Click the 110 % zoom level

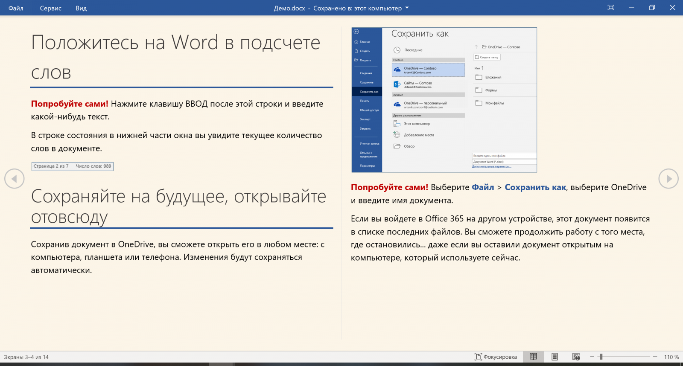click(x=671, y=357)
